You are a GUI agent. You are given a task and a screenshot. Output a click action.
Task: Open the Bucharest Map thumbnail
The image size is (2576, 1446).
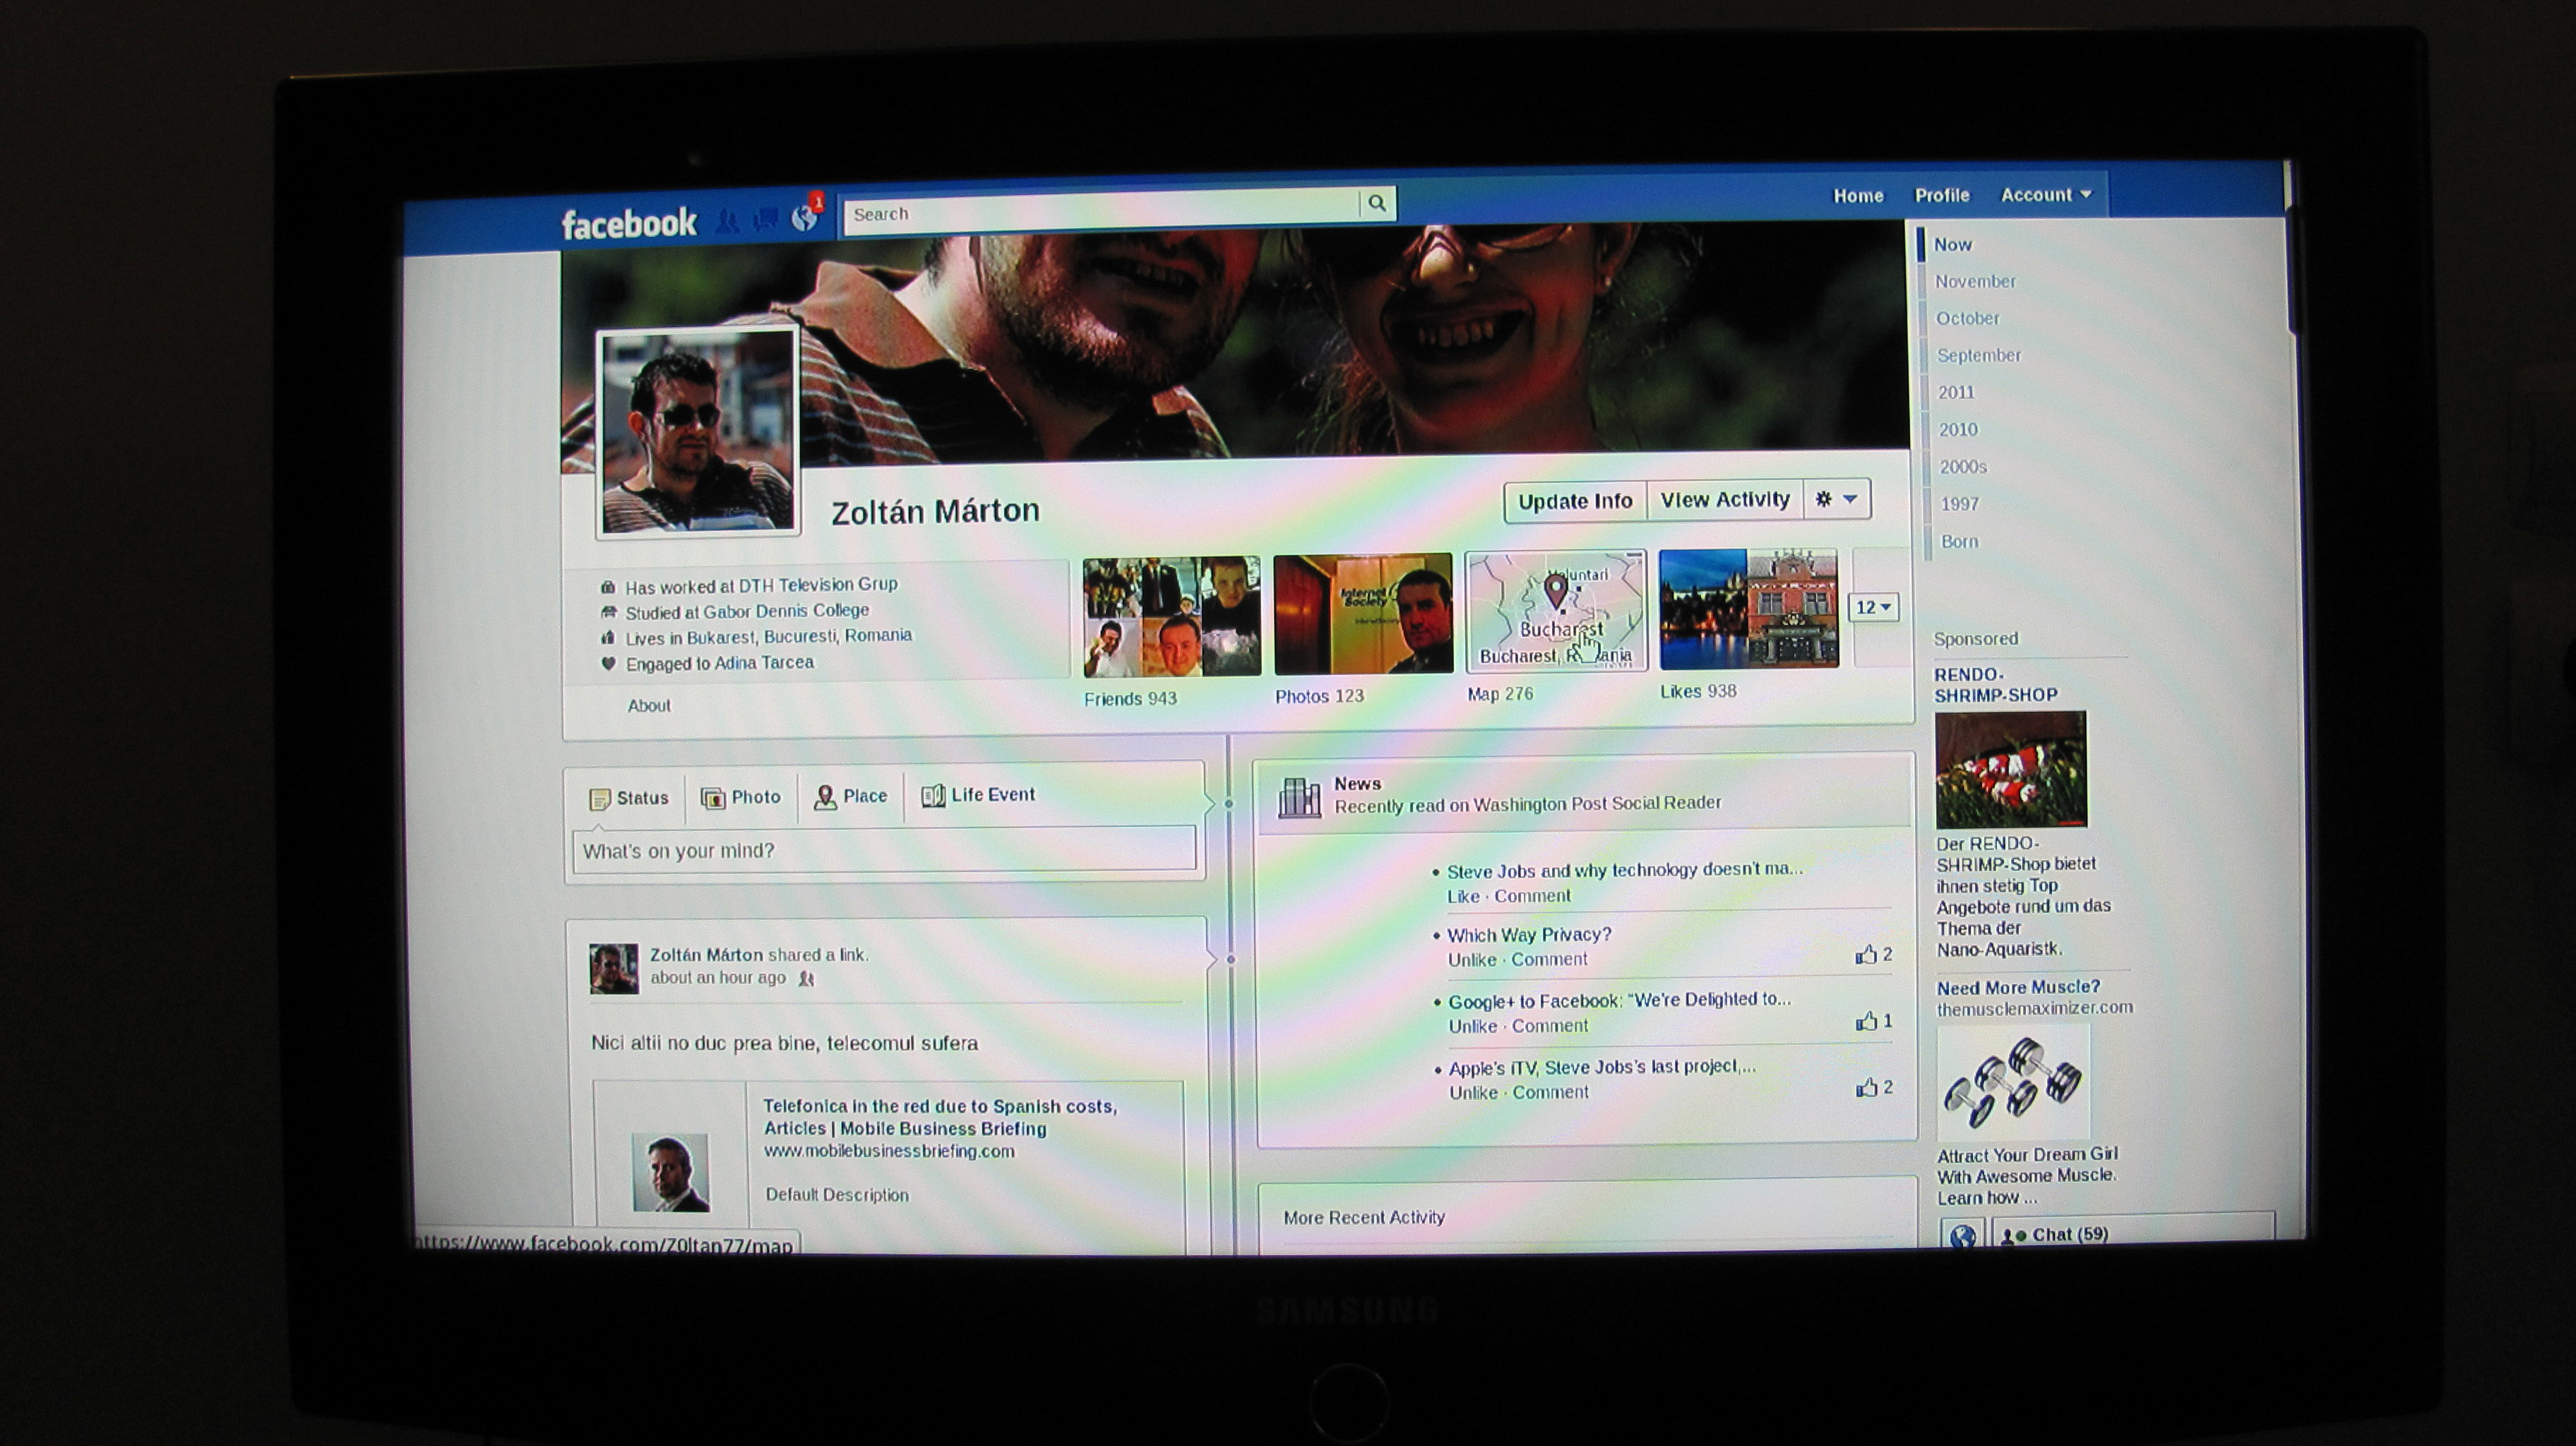coord(1555,611)
